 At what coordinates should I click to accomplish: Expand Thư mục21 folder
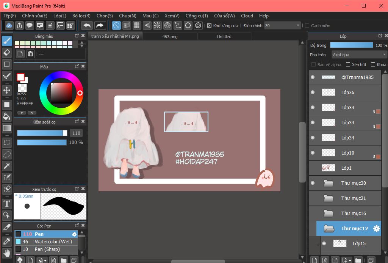329,198
